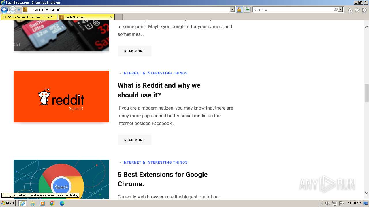This screenshot has height=207, width=369.
Task: Launch Windows Media Player taskbar icon
Action: click(42, 203)
